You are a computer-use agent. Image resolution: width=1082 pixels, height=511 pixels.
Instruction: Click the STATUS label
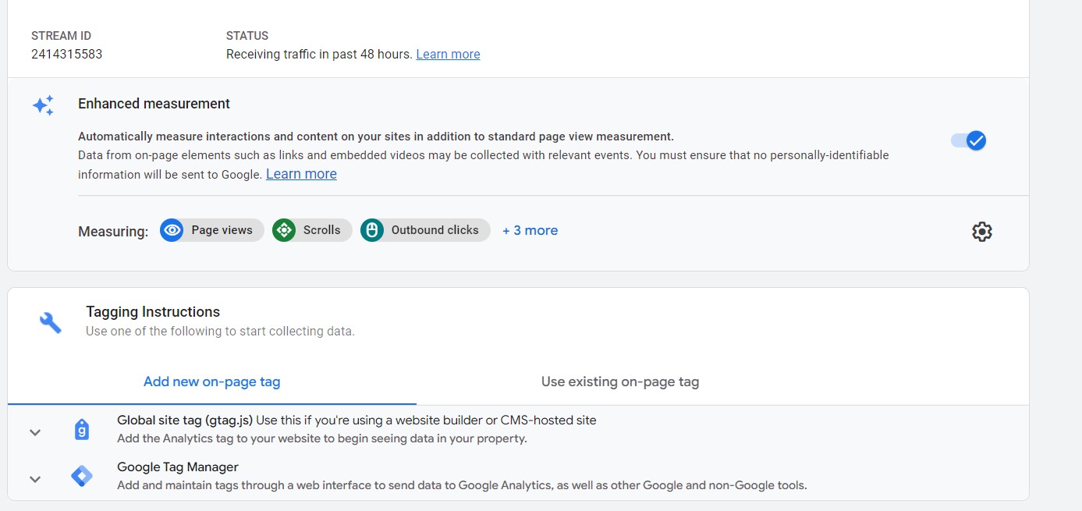click(x=247, y=36)
